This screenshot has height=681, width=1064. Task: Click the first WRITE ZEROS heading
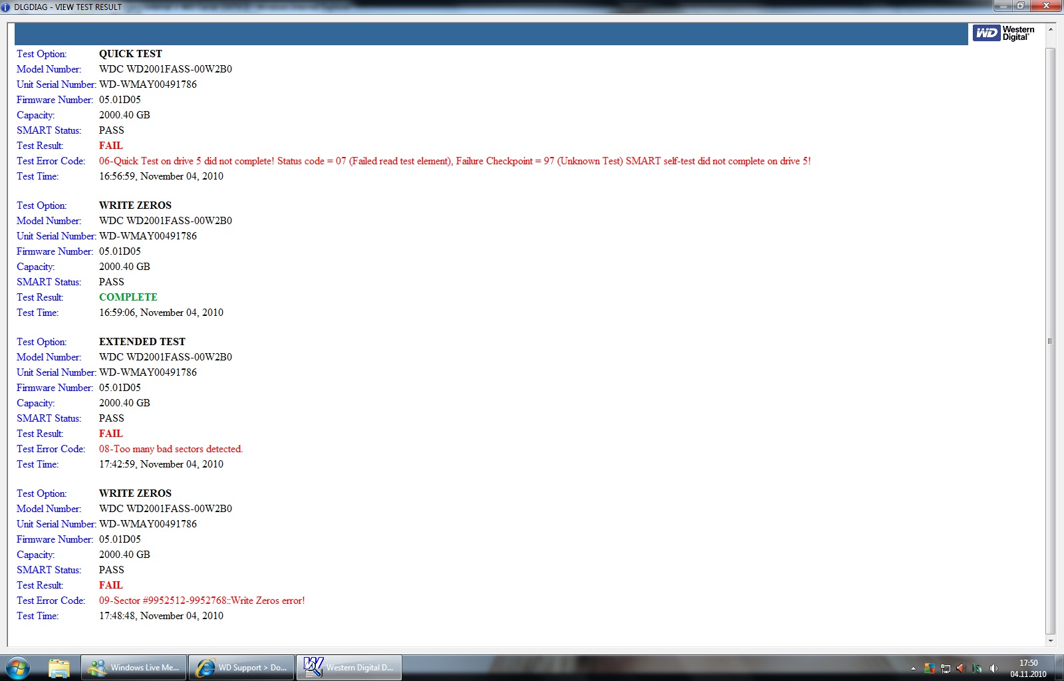(135, 205)
